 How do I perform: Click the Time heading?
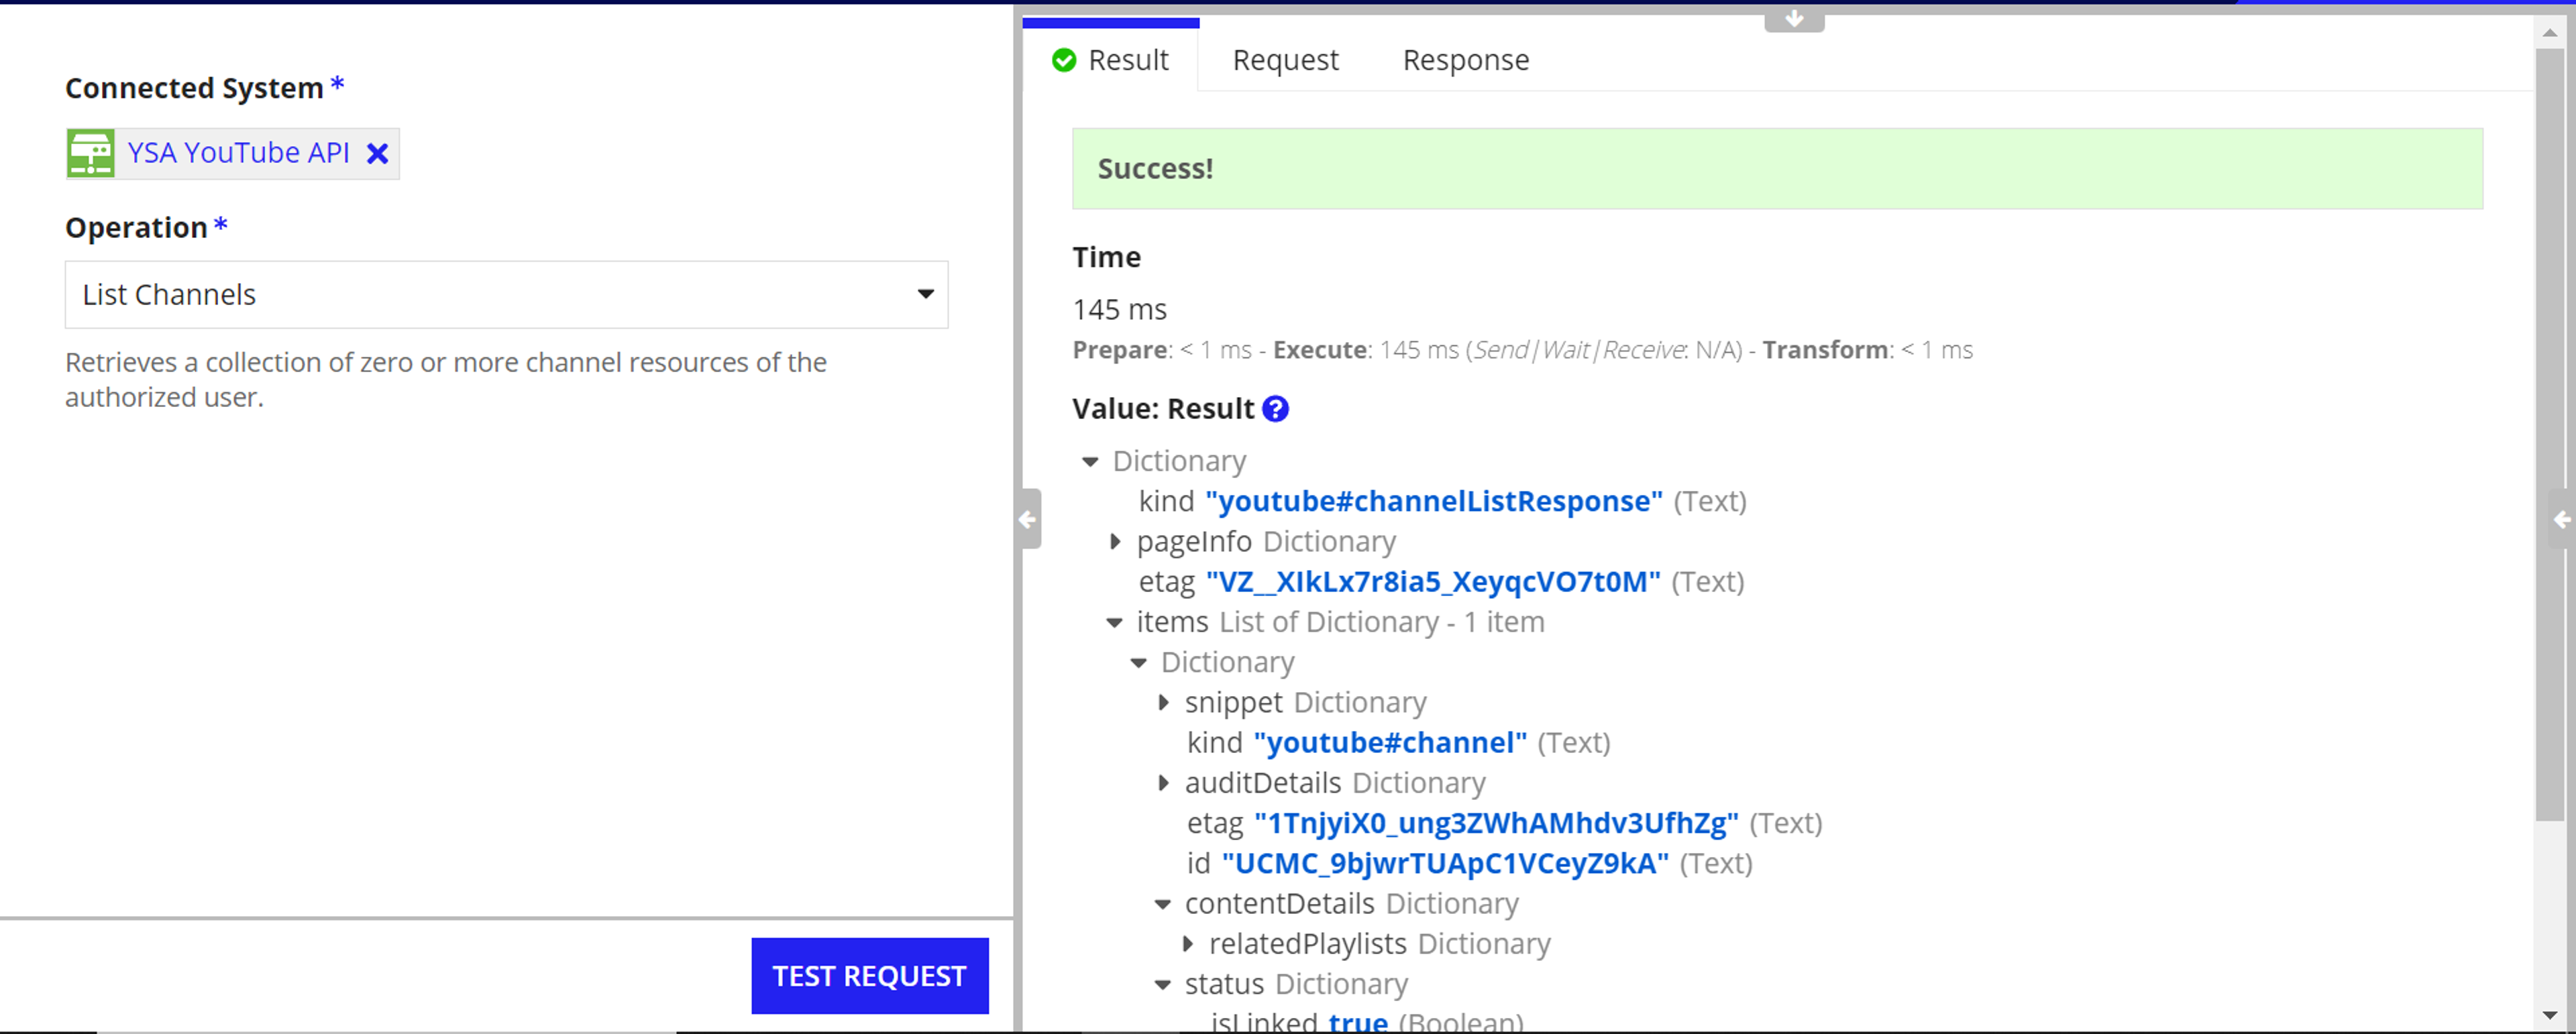(1106, 257)
